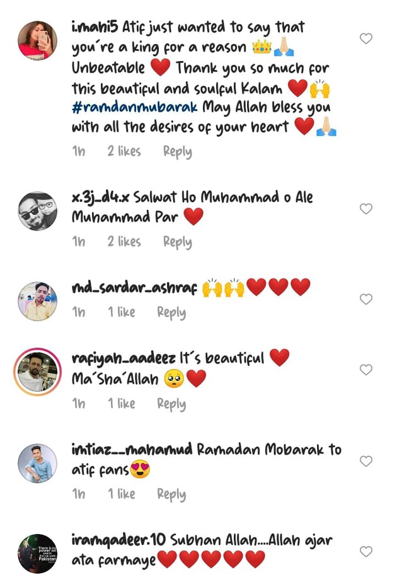The height and width of the screenshot is (575, 397).
Task: Like i.mahi5's comment with heart icon
Action: 366,38
